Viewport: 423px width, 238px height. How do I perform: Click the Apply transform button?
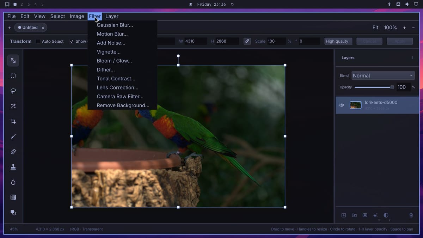coord(400,41)
